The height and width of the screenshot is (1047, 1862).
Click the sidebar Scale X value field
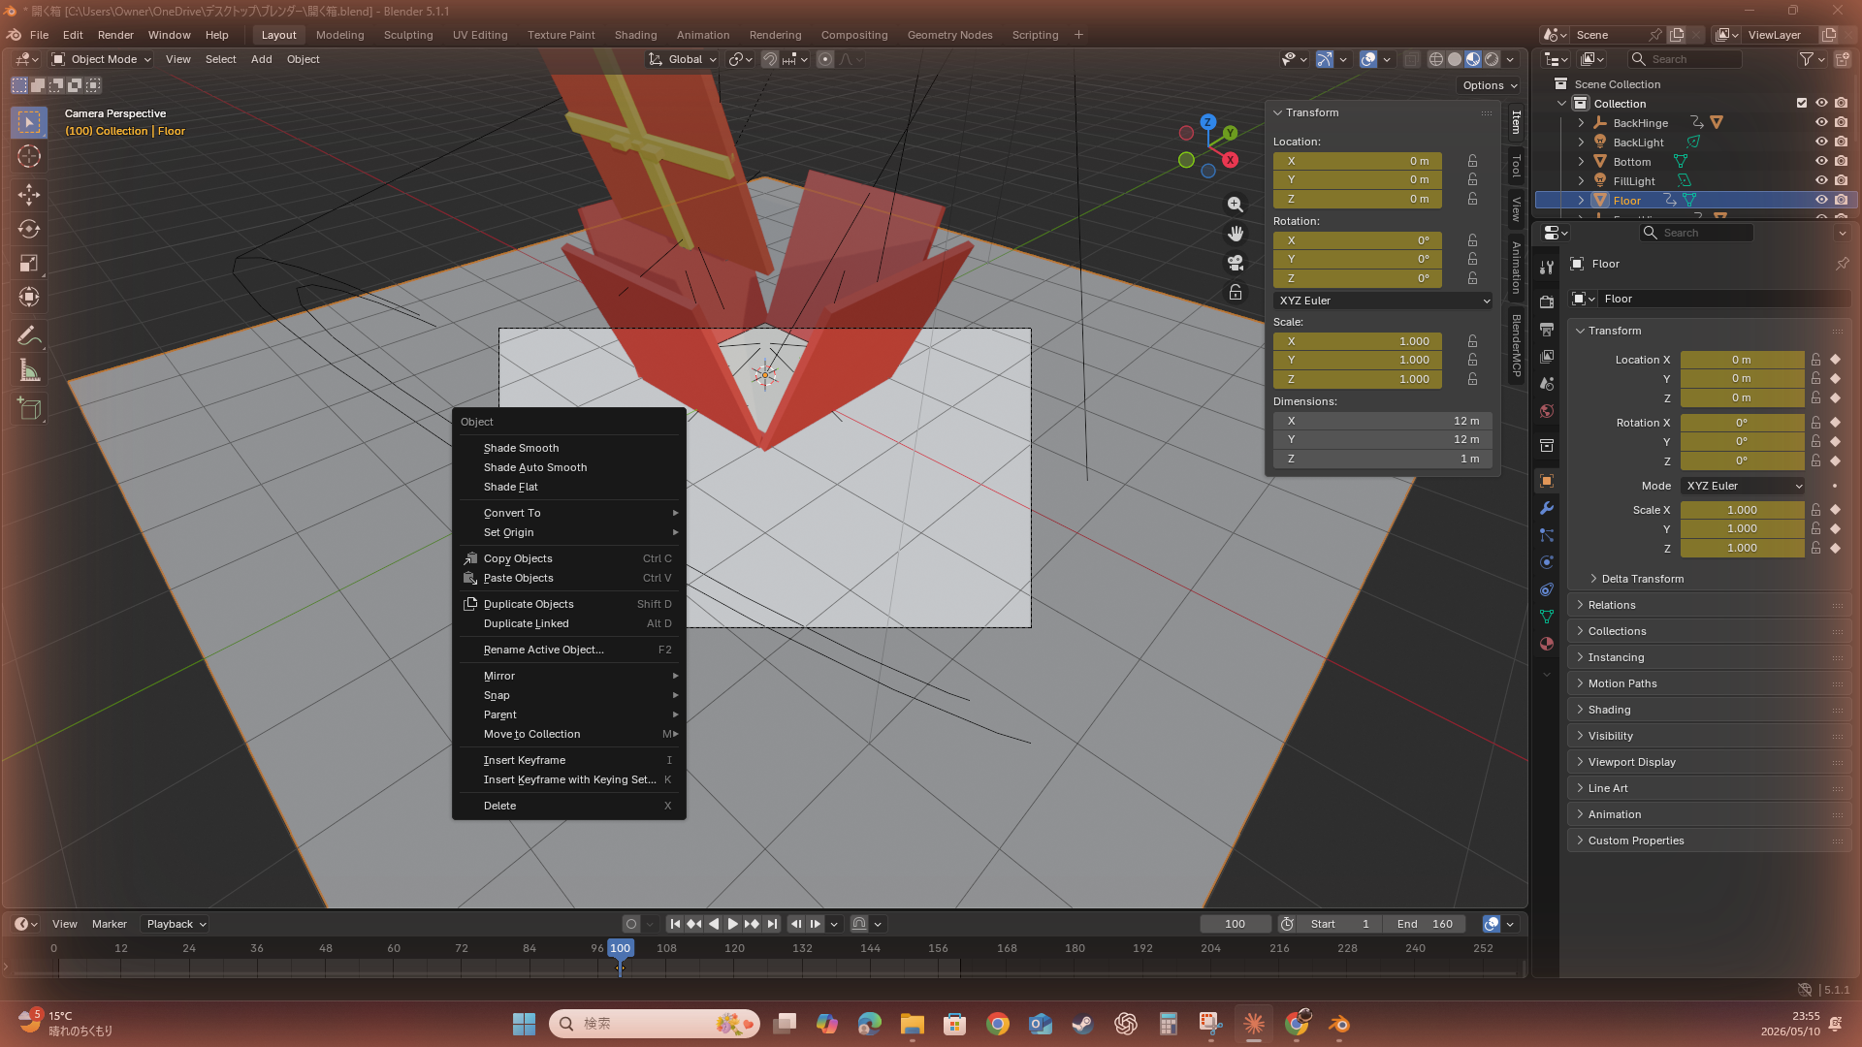click(1357, 341)
